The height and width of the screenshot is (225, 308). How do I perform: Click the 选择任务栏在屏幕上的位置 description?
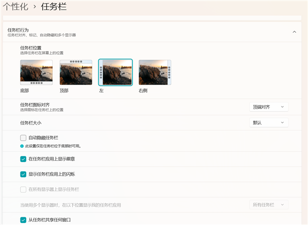(x=42, y=53)
